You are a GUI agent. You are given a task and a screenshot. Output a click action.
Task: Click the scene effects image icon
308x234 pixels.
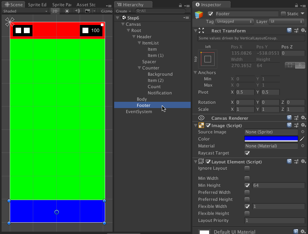88,11
